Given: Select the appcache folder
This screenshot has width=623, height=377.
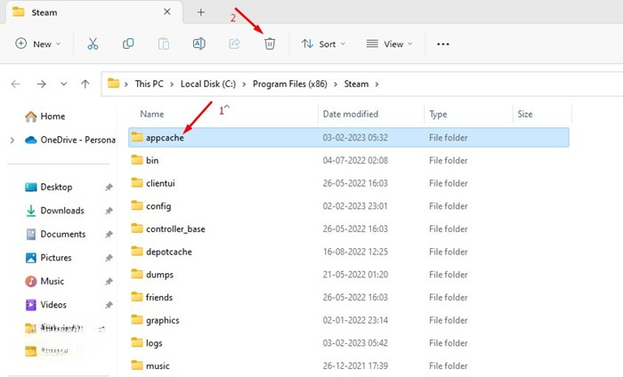Looking at the screenshot, I should click(349, 137).
